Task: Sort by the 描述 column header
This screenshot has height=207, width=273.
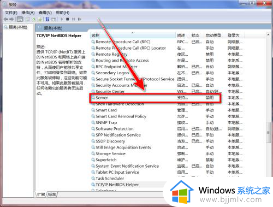Action: 183,36
